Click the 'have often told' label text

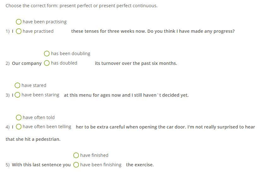[39, 117]
